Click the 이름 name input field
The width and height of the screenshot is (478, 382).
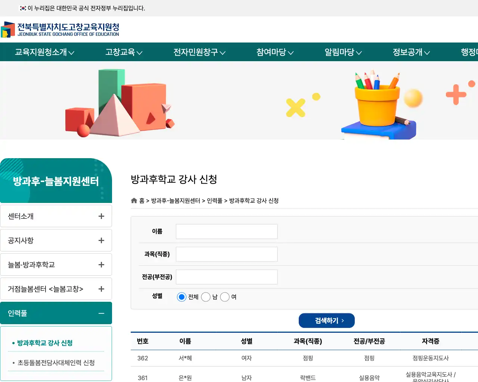tap(226, 231)
